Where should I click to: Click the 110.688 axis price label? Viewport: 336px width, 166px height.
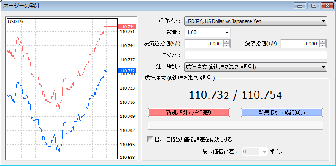click(x=127, y=158)
